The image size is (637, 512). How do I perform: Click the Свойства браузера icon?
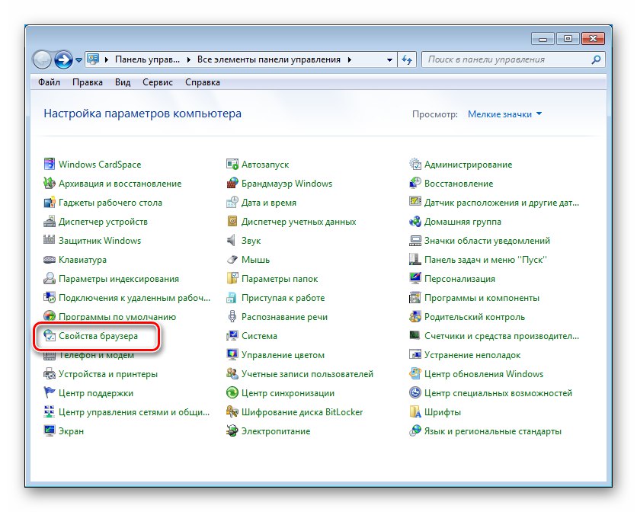click(50, 336)
